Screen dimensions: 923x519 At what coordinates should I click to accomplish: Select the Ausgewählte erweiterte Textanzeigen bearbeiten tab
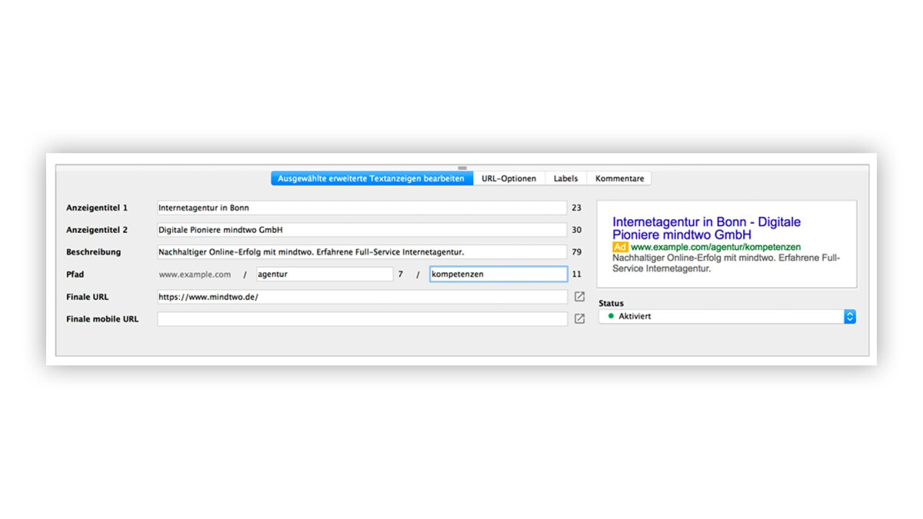coord(372,178)
